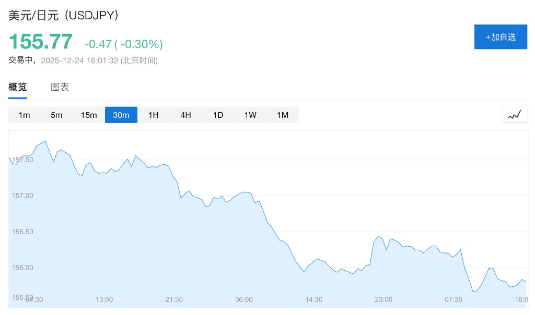Select the 1H timeframe
Screen dimensions: 535x315
click(154, 115)
